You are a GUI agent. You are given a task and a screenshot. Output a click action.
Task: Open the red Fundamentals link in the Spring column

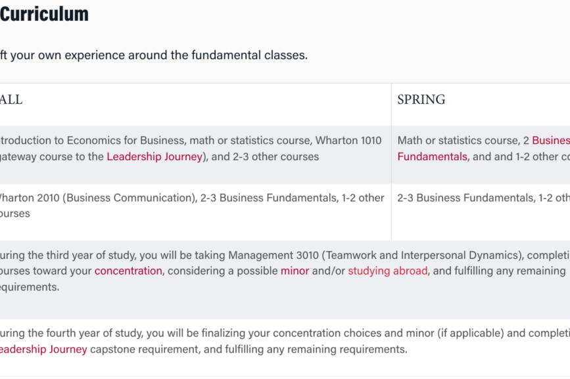pyautogui.click(x=432, y=157)
